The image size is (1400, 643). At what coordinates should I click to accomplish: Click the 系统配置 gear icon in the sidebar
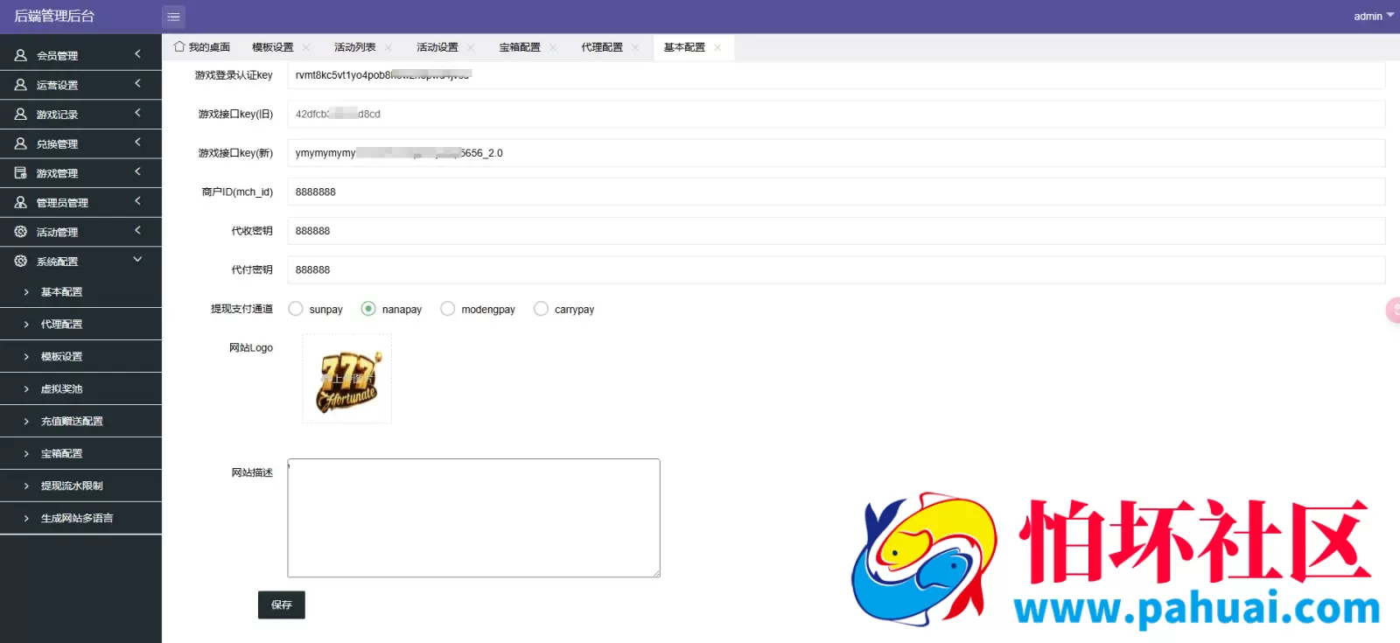point(21,261)
